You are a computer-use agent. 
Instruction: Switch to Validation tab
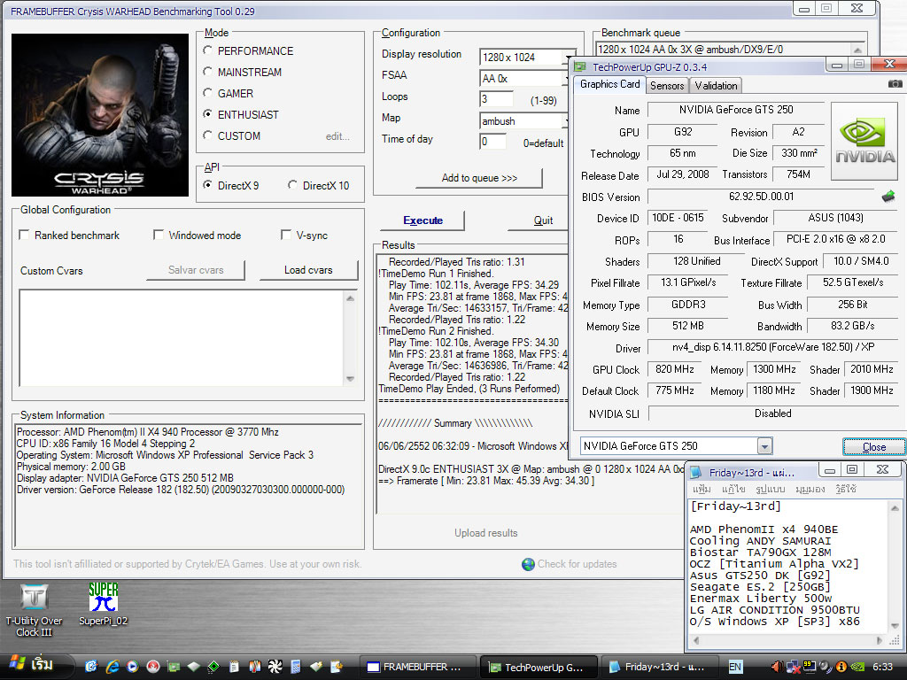716,86
